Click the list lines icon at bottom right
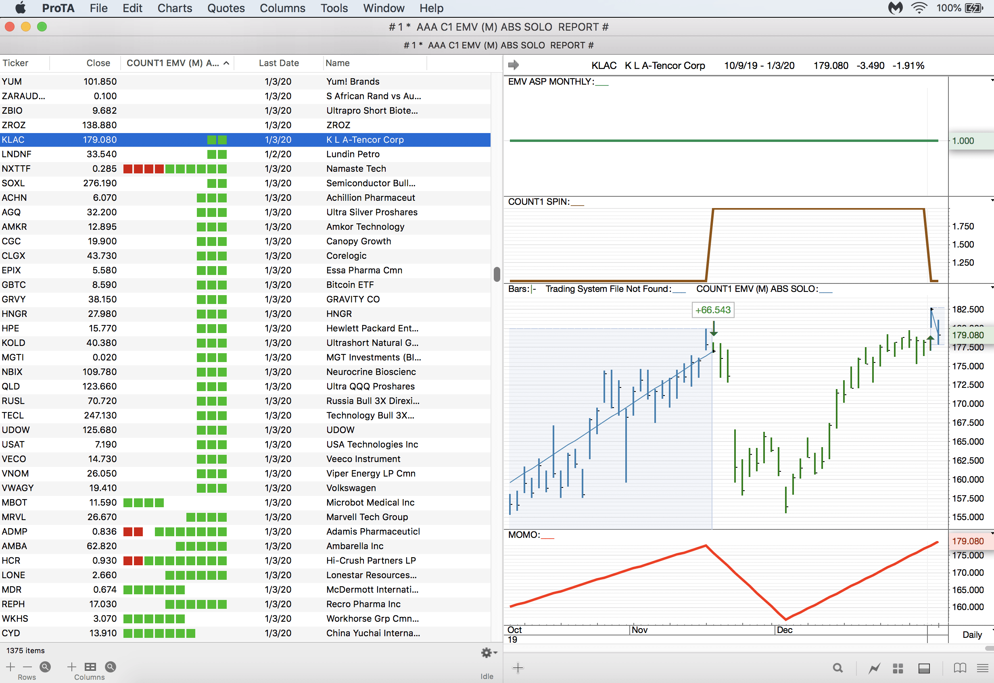This screenshot has height=683, width=994. (983, 668)
